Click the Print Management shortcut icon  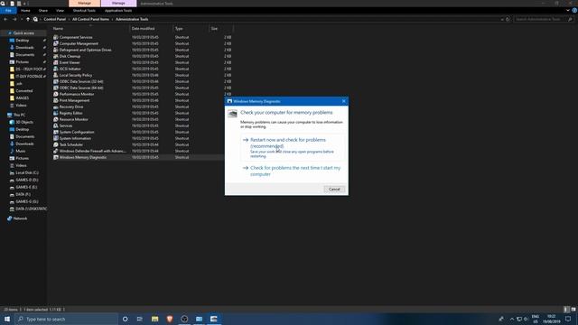coord(56,100)
